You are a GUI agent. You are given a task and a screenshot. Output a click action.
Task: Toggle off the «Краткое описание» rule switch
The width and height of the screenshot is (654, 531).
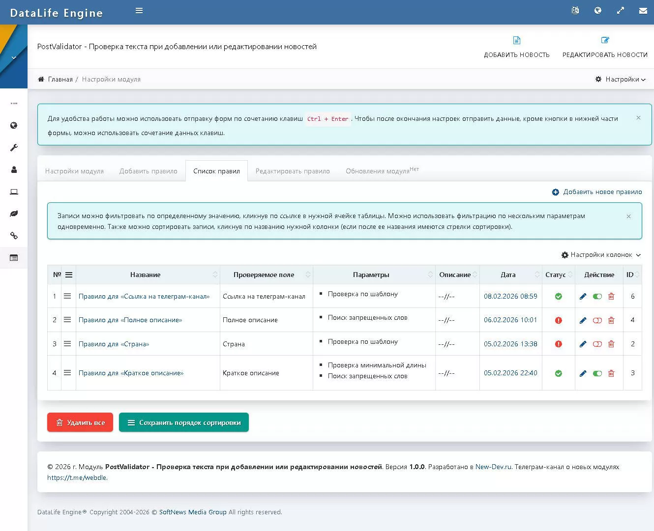597,373
